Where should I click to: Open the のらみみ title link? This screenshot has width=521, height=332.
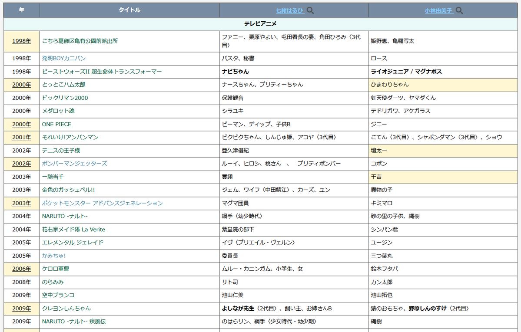tap(53, 282)
